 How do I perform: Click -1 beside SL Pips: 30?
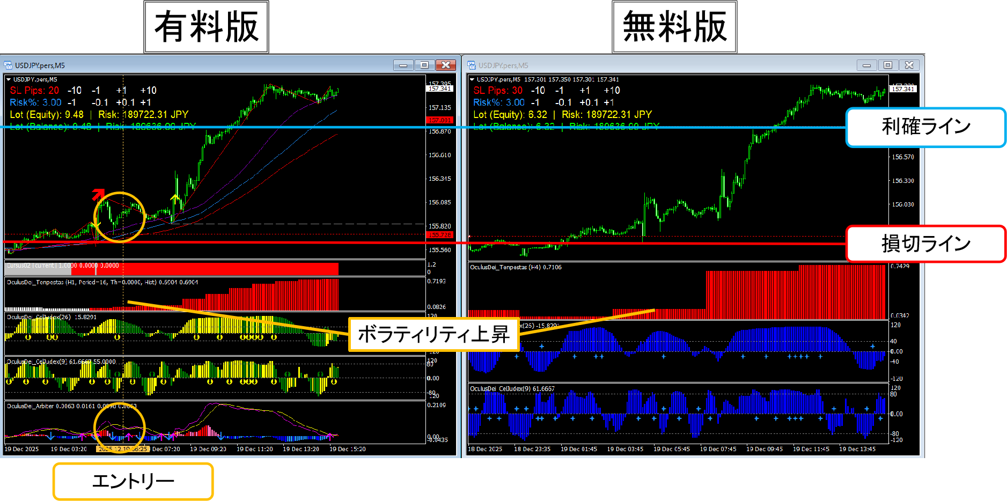[560, 91]
